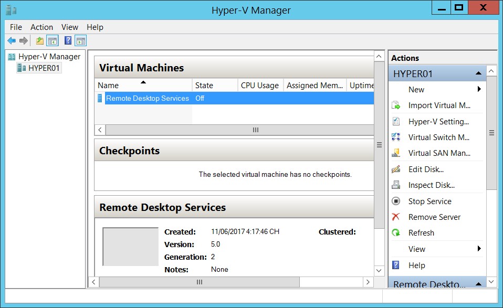The width and height of the screenshot is (503, 308).
Task: Open Hyper-V Settings action
Action: pos(438,122)
